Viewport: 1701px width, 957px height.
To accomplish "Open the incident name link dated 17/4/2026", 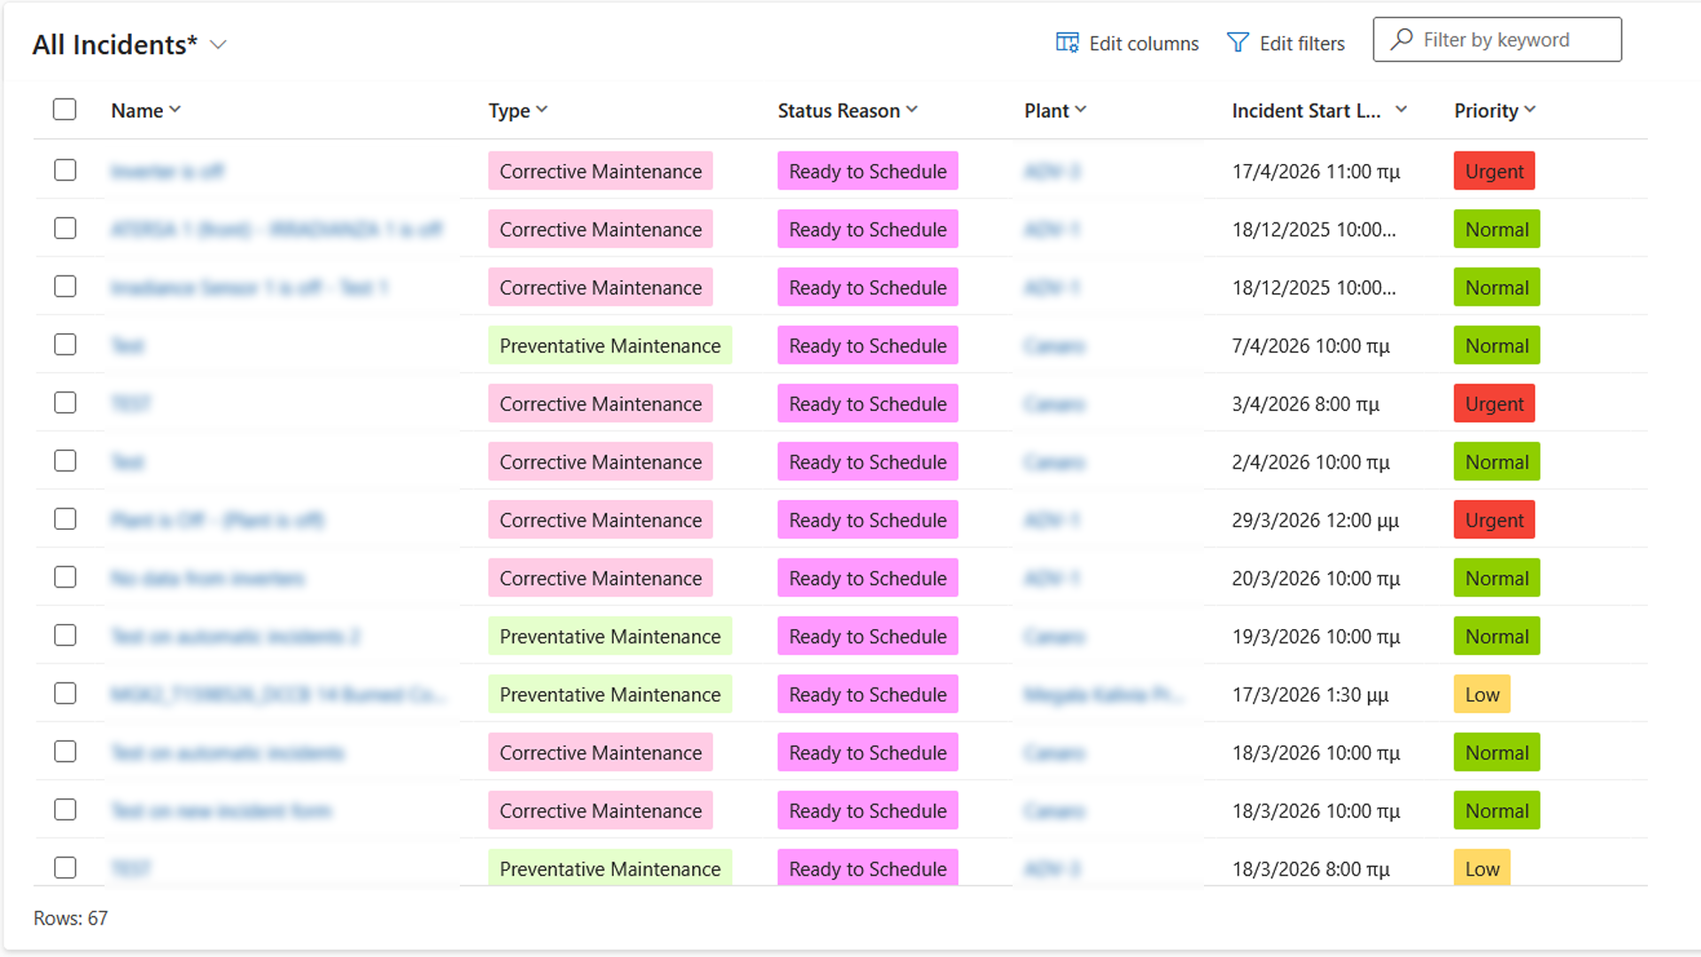I will click(167, 171).
